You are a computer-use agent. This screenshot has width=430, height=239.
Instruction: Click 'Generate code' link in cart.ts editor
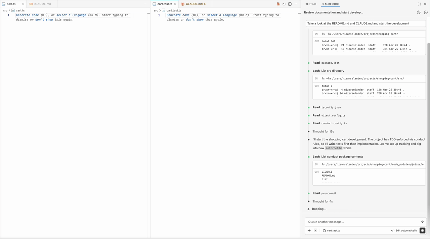[x=28, y=15]
